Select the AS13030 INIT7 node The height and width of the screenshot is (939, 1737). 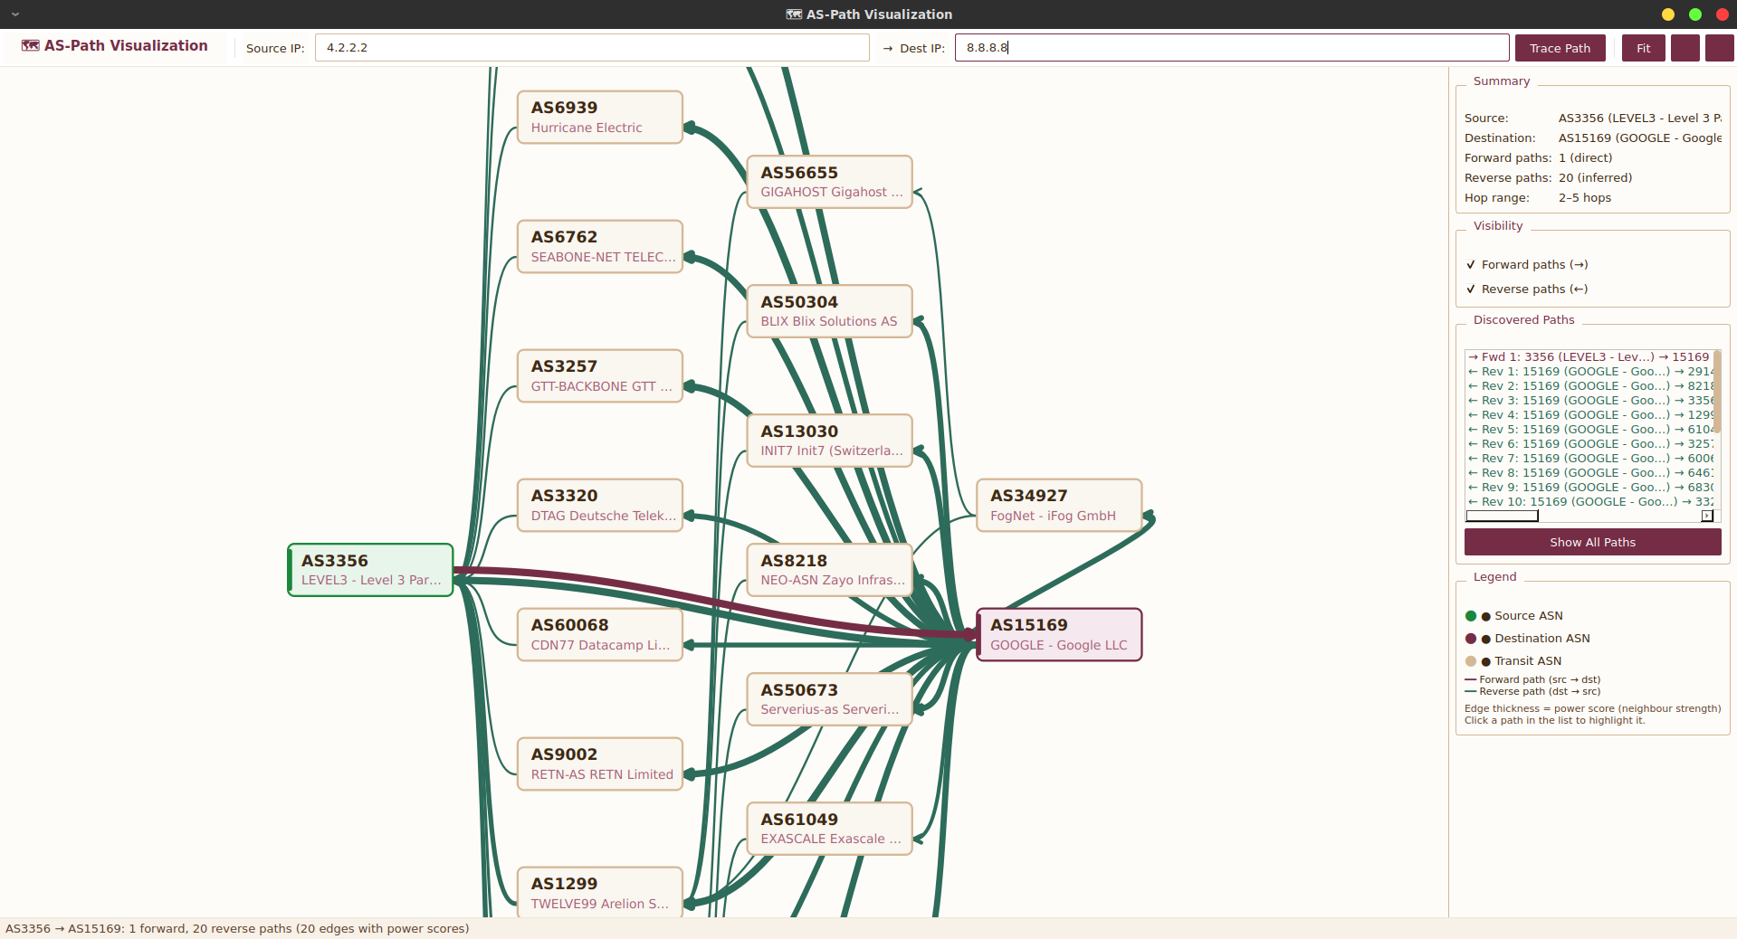tap(829, 441)
